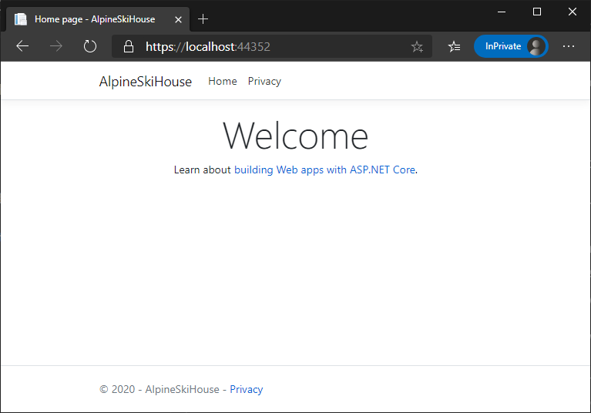
Task: View site info via the lock icon
Action: (129, 47)
